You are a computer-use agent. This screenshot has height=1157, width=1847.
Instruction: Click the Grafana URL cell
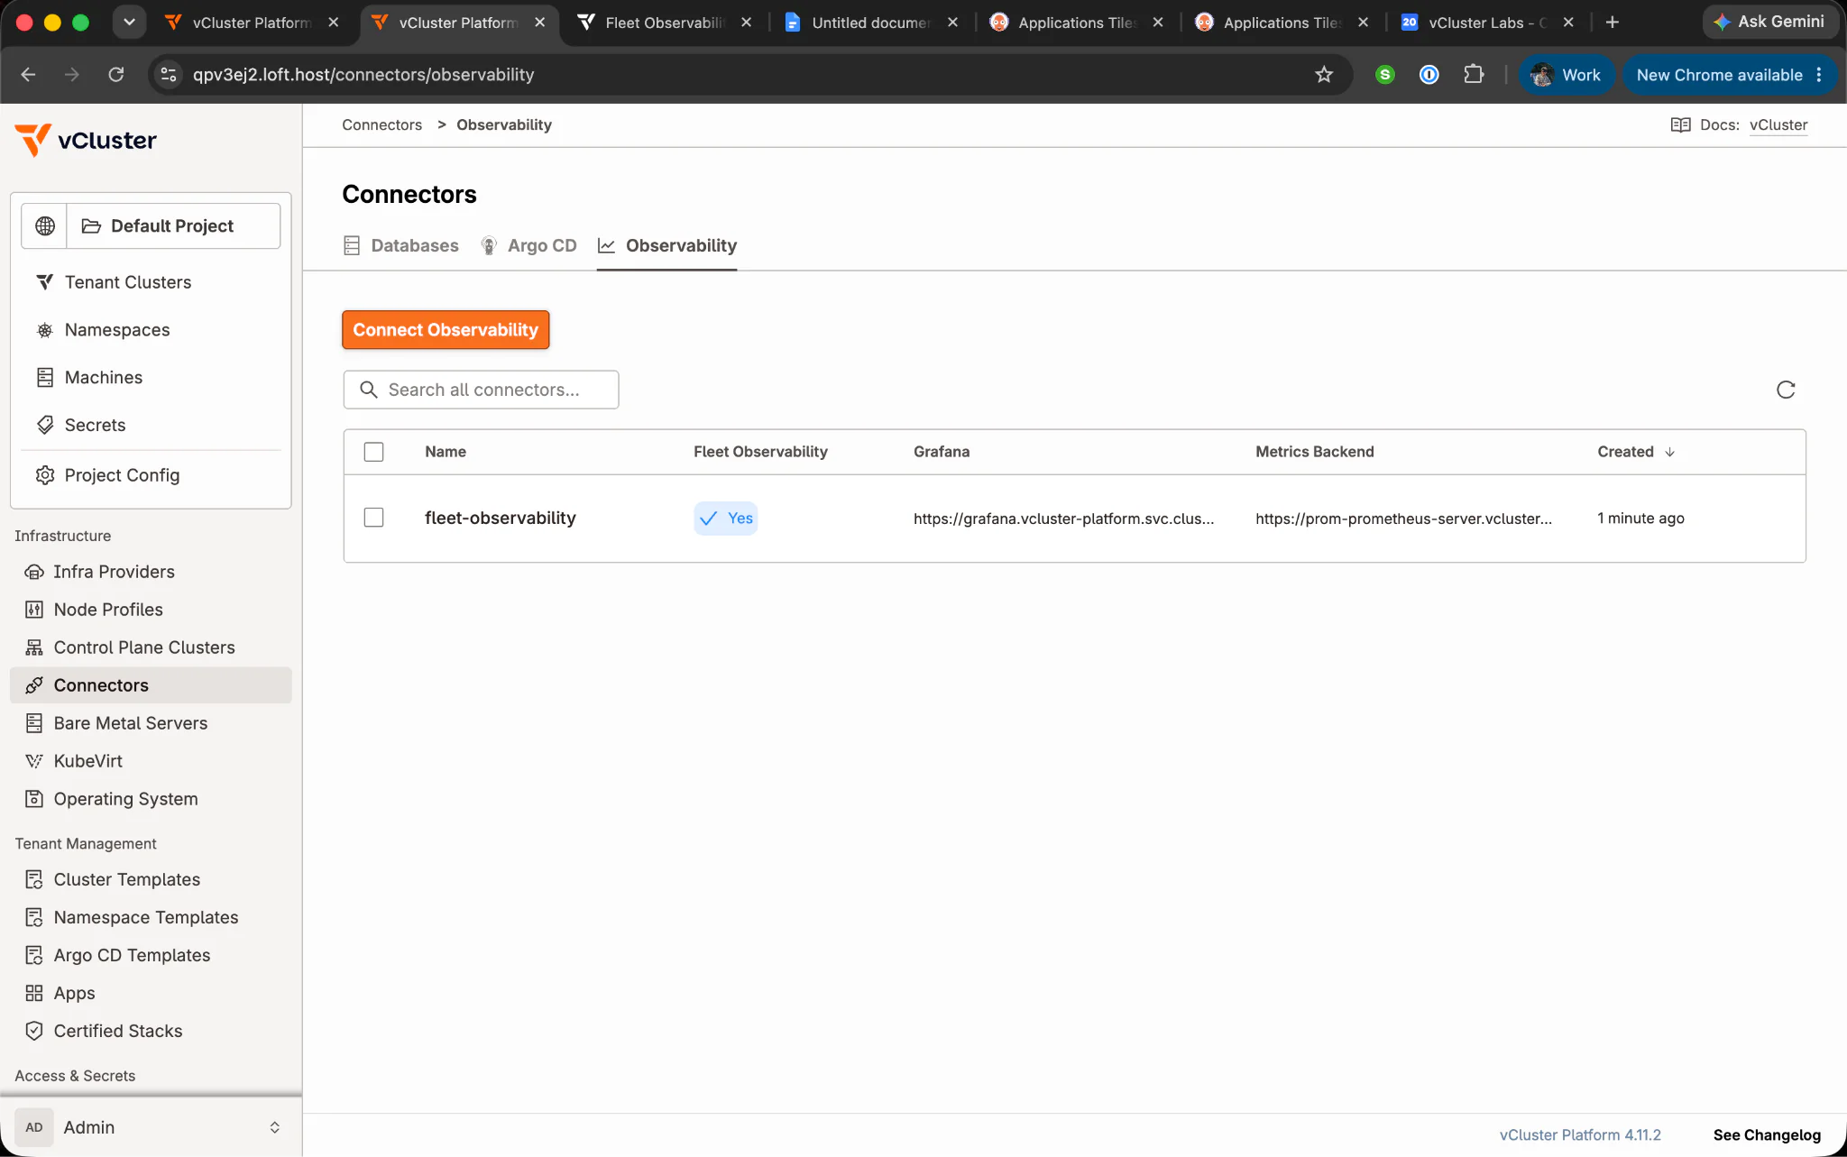[x=1063, y=519]
